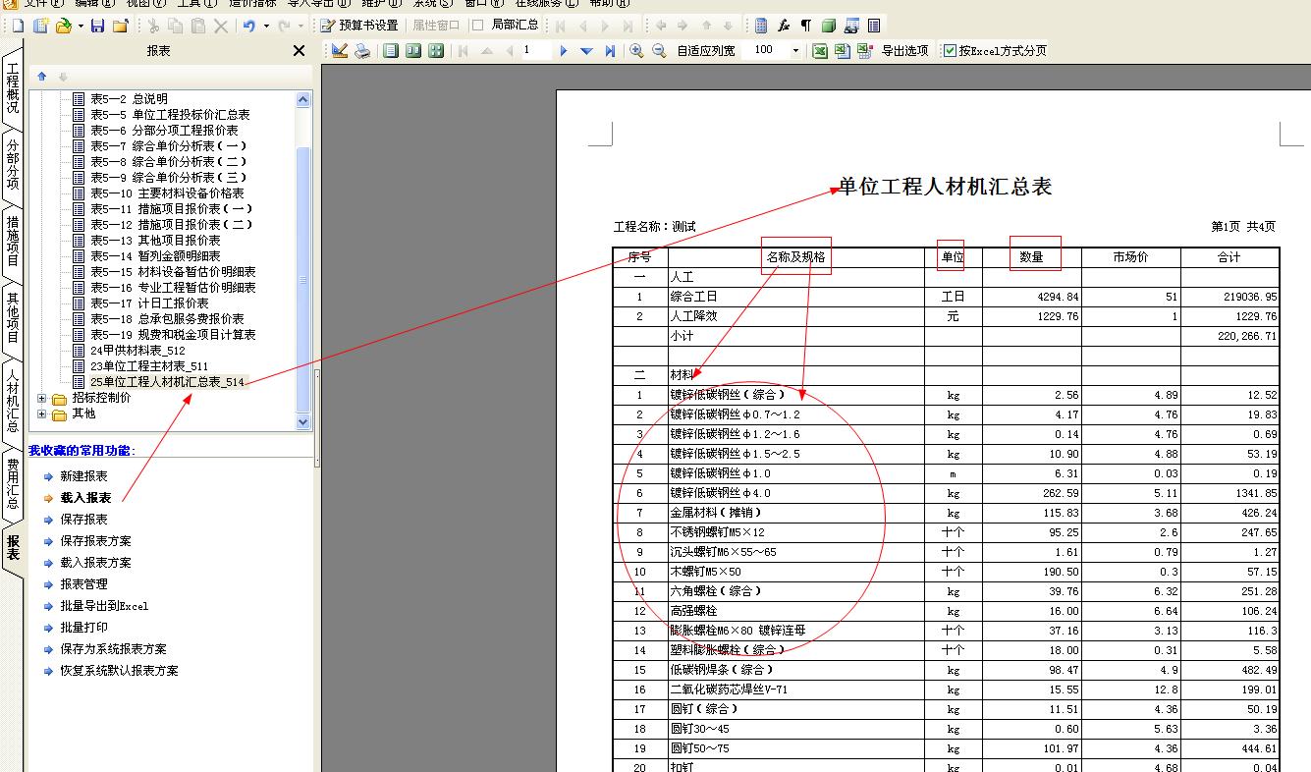Open the report design icon
The width and height of the screenshot is (1311, 772).
pyautogui.click(x=340, y=50)
